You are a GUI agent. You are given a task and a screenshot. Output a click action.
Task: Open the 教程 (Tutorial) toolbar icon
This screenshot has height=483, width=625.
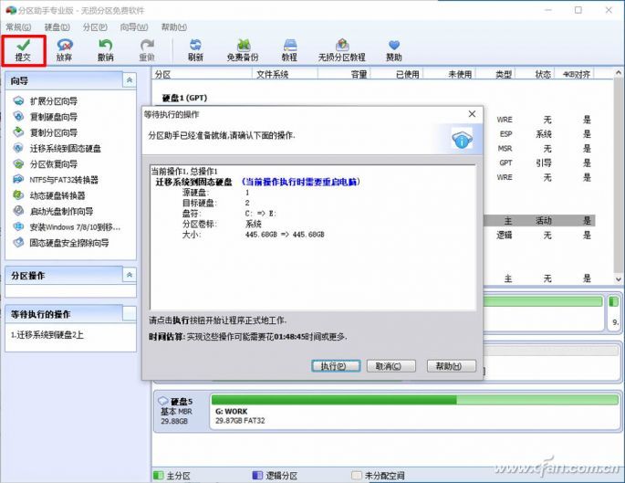pyautogui.click(x=289, y=49)
